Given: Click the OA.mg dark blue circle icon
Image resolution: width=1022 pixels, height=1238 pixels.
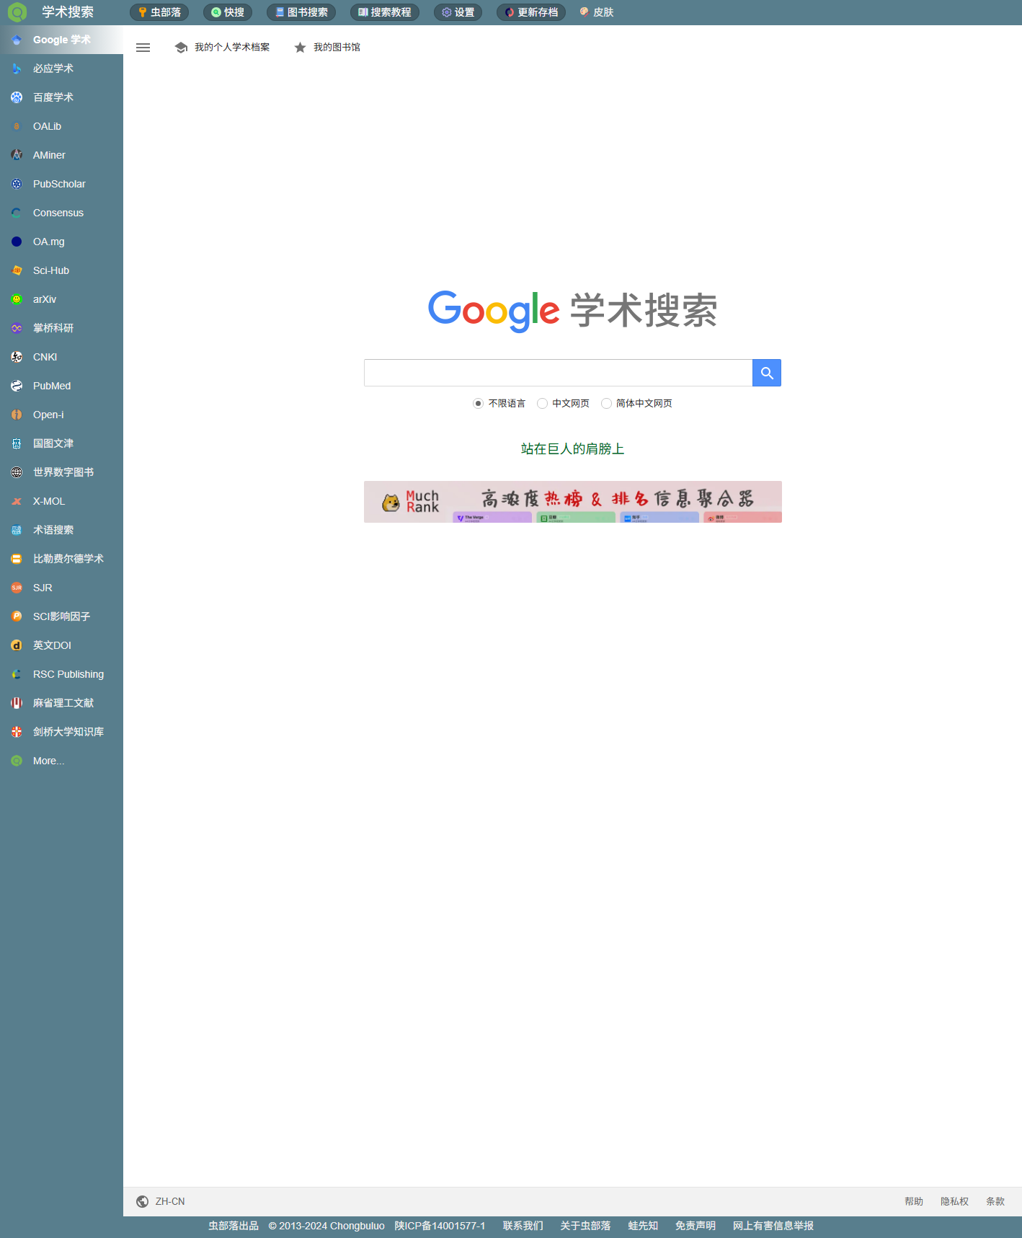Looking at the screenshot, I should point(17,242).
